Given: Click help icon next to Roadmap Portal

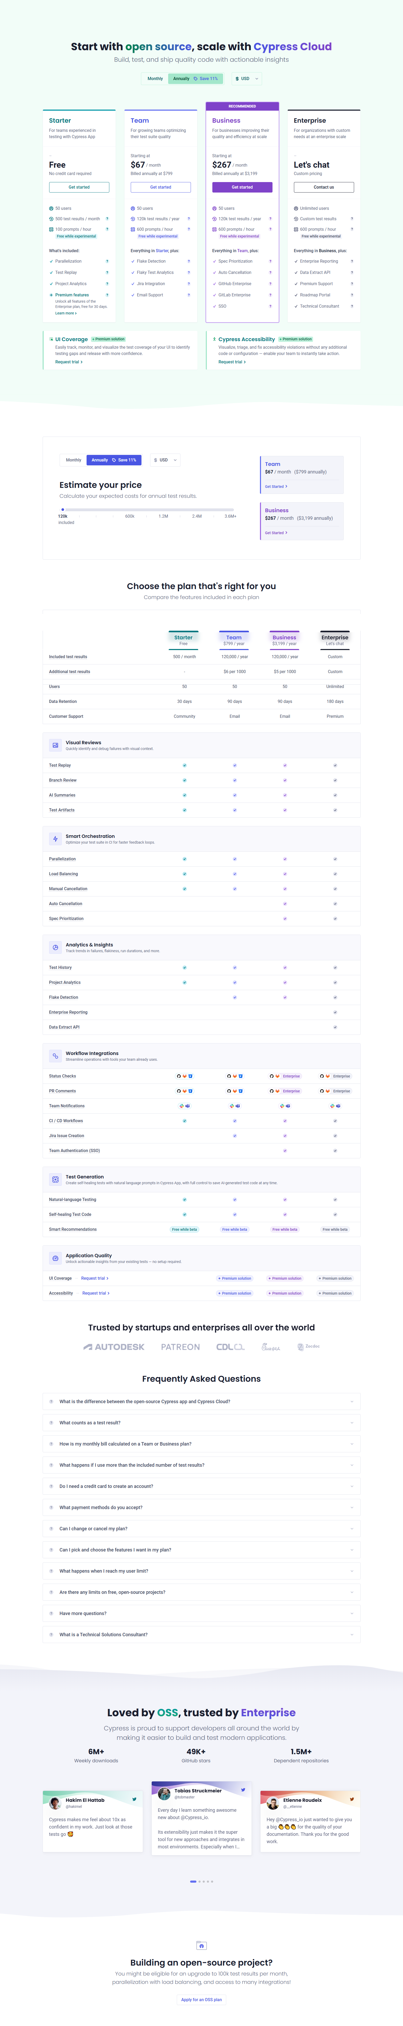Looking at the screenshot, I should point(352,295).
